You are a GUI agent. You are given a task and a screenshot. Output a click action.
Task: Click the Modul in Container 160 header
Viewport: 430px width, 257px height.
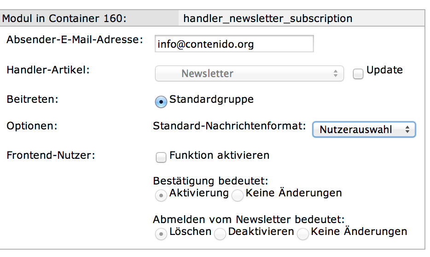(64, 19)
